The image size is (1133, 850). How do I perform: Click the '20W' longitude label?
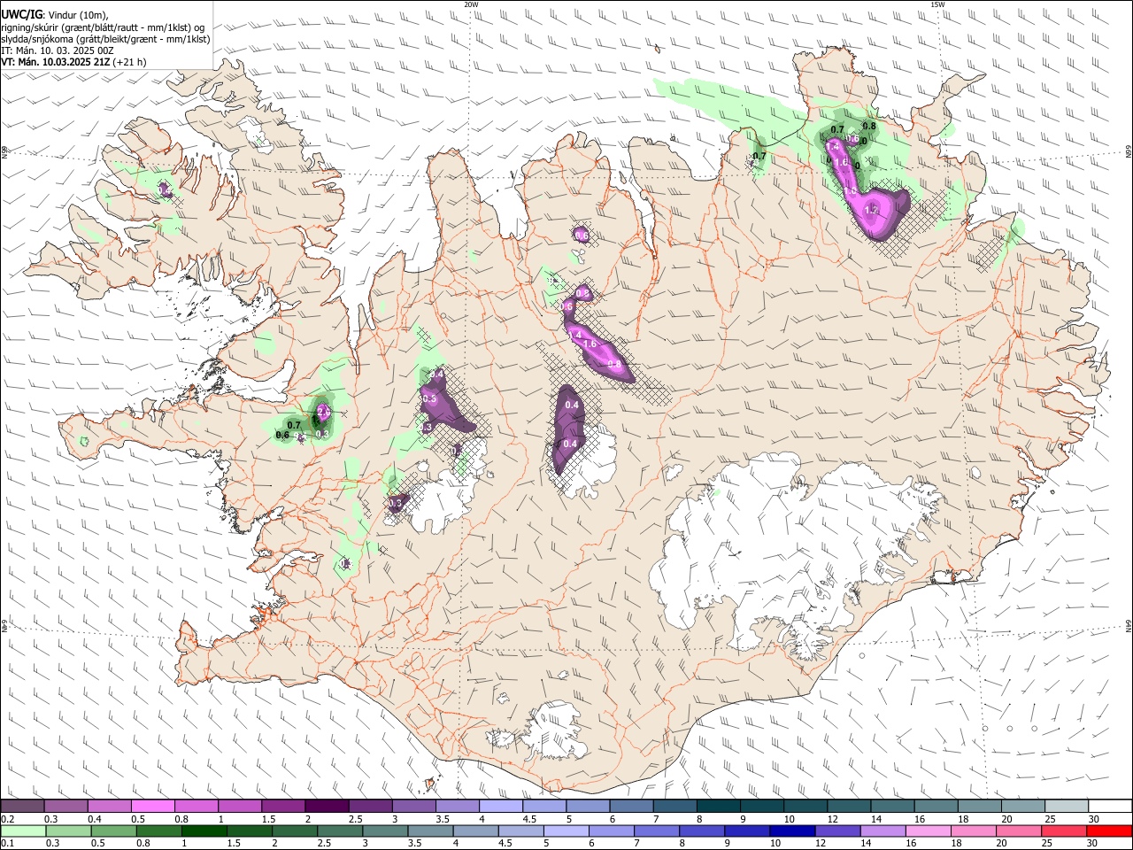click(x=471, y=4)
